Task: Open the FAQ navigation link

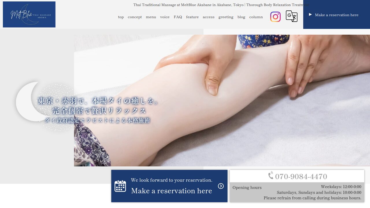Action: 178,17
